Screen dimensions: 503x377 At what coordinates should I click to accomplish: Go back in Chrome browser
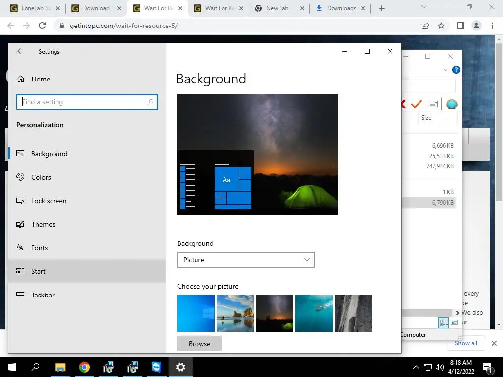point(11,26)
